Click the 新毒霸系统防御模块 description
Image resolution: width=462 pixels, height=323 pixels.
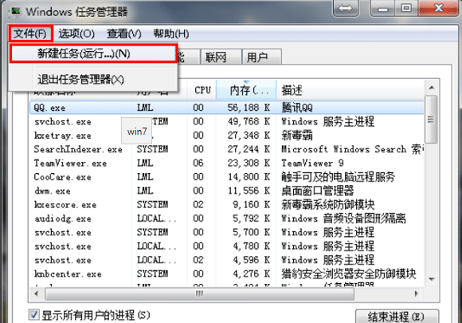[x=328, y=205]
